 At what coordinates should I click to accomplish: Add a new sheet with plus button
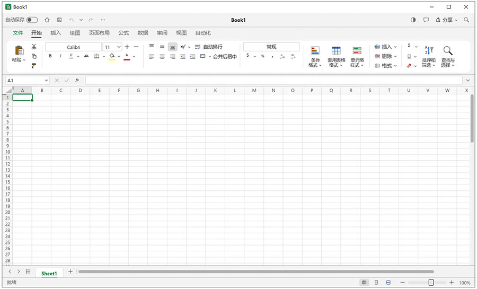coord(70,272)
